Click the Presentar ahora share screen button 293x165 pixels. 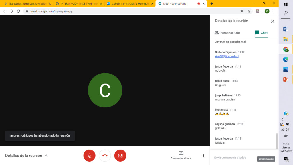pos(181,155)
